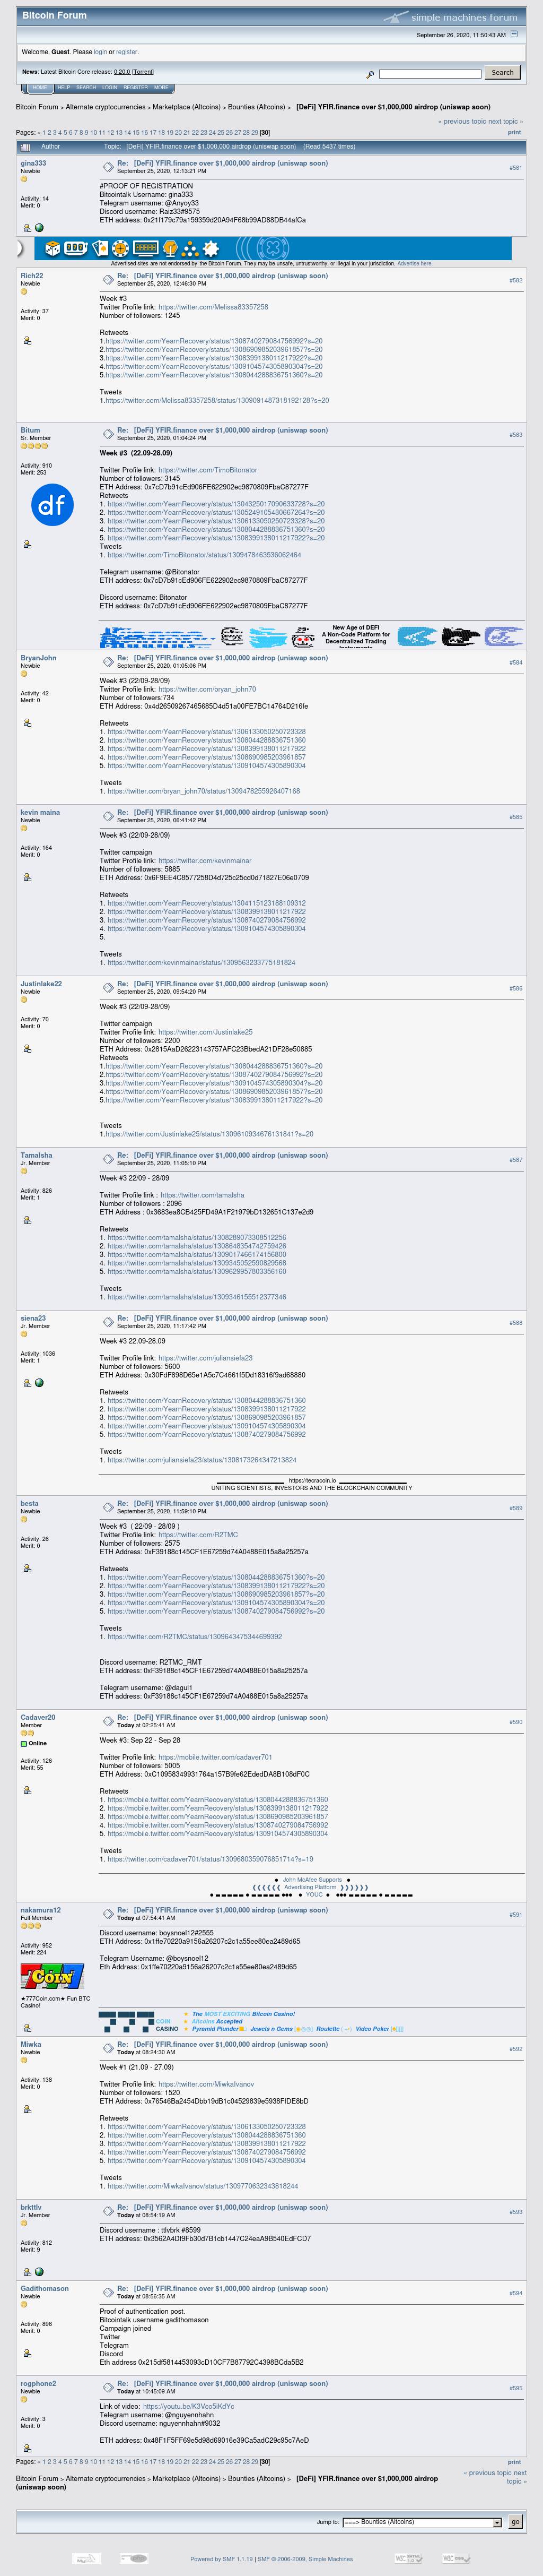Screen dimensions: 543x2576
Task: Click the Powered by PHP footer badge
Action: coord(134,2559)
